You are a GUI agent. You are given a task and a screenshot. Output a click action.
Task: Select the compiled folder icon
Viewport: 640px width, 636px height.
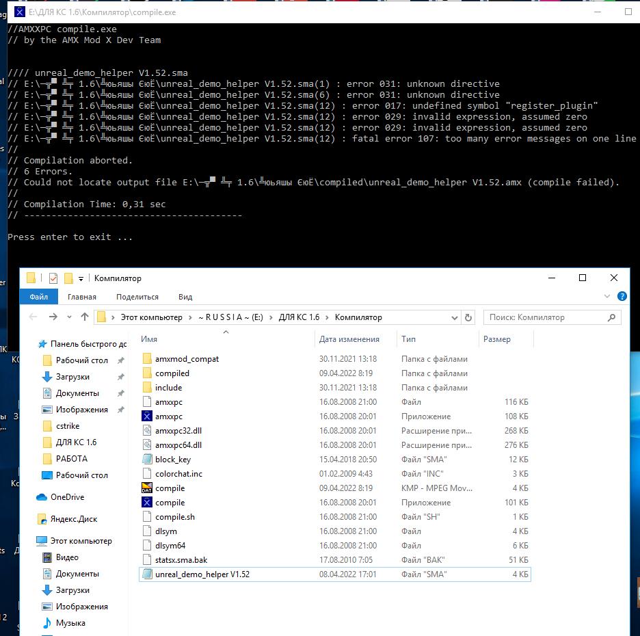point(147,373)
